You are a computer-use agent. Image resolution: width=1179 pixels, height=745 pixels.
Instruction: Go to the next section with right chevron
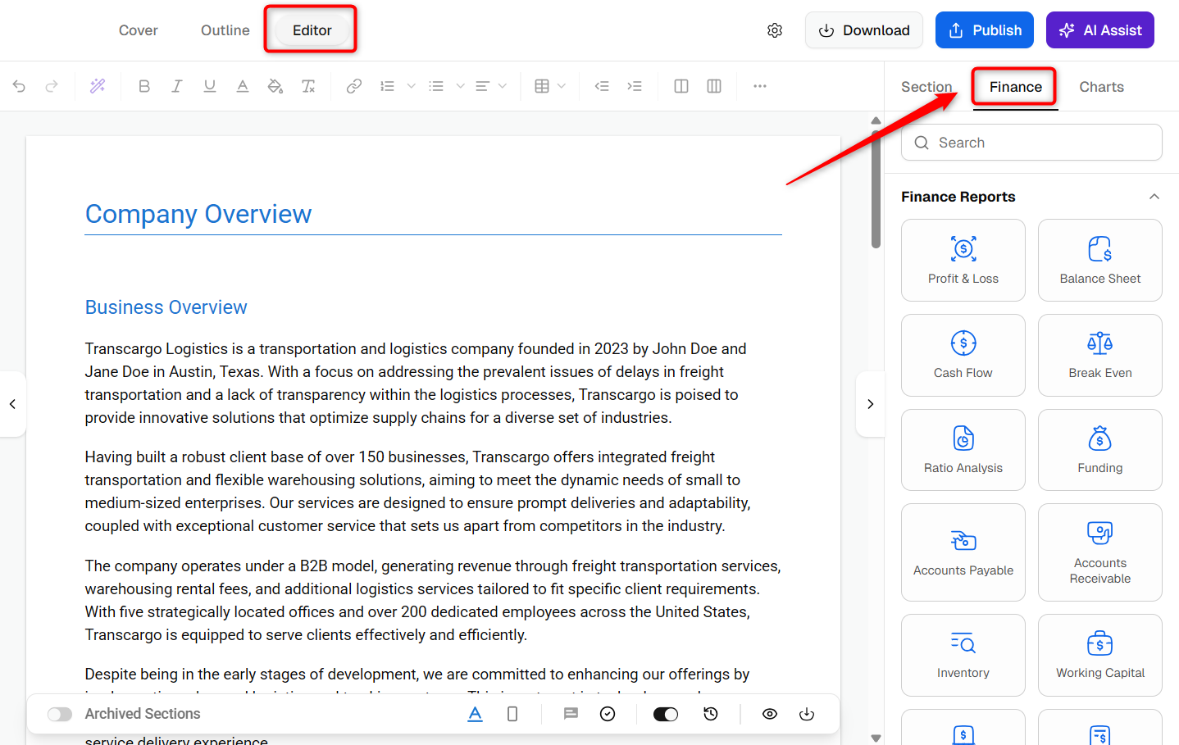871,404
